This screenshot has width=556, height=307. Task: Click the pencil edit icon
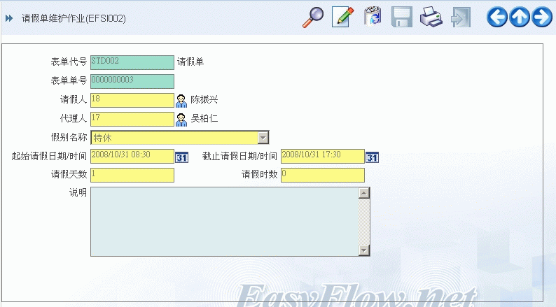342,17
